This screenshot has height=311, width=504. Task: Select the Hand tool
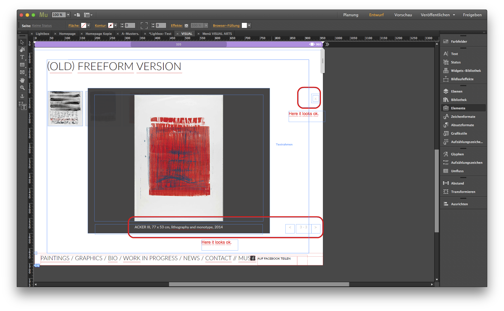[x=22, y=80]
